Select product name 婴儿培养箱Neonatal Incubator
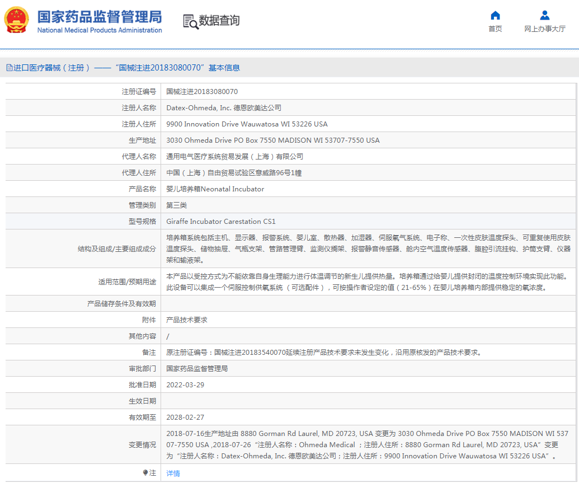 coord(215,189)
